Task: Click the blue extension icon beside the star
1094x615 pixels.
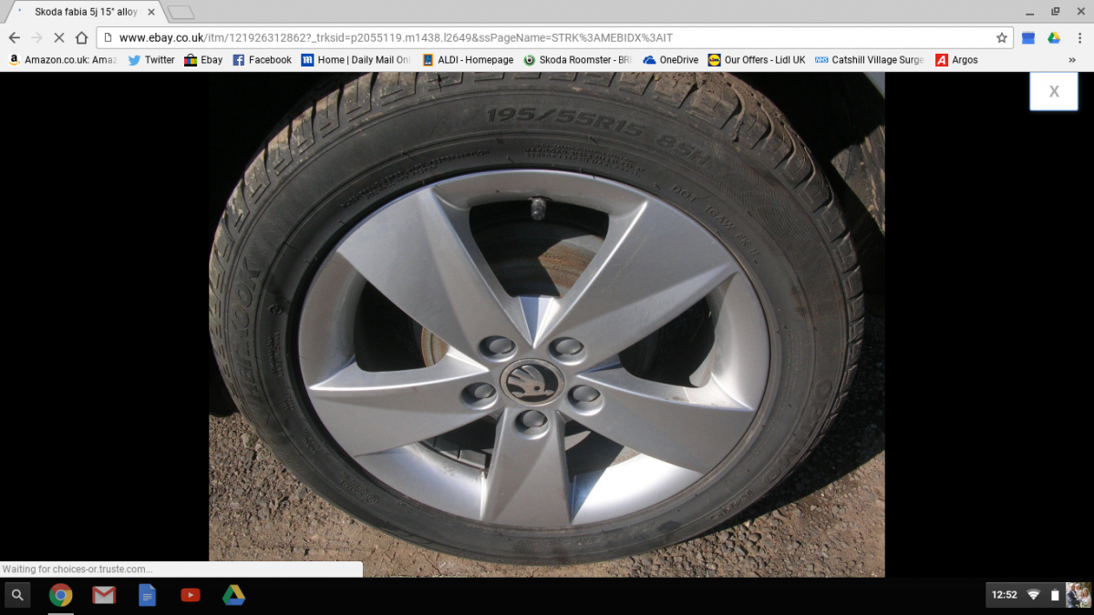Action: pos(1028,37)
